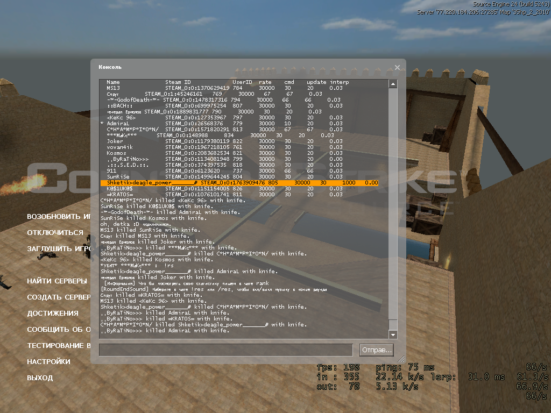Click the SunRiSe player status row
551x413 pixels.
(x=224, y=176)
